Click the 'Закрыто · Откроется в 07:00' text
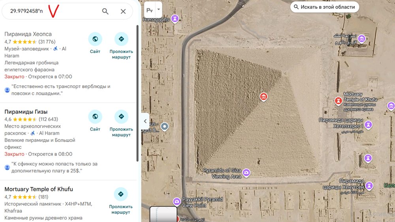The image size is (395, 222). pos(38,76)
